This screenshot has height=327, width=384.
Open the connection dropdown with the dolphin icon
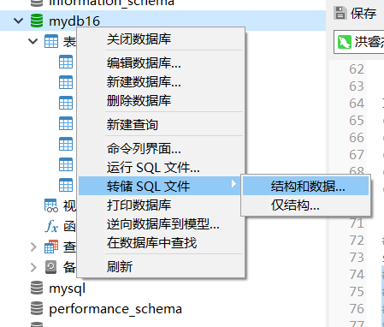coord(359,42)
